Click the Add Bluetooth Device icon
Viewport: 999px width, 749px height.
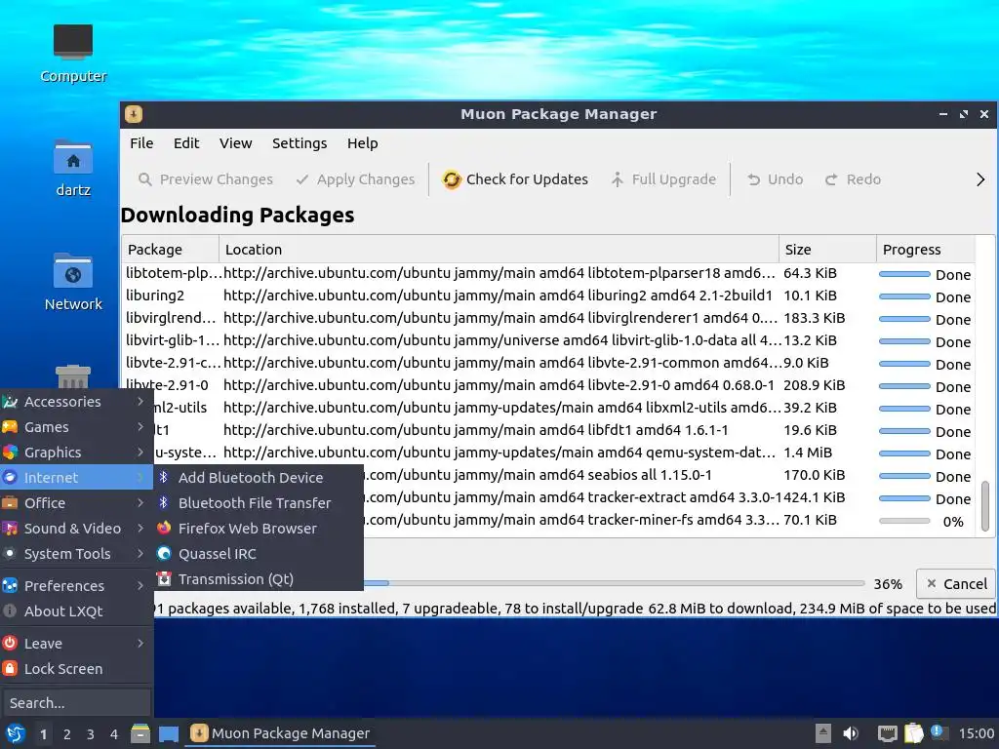tap(164, 477)
